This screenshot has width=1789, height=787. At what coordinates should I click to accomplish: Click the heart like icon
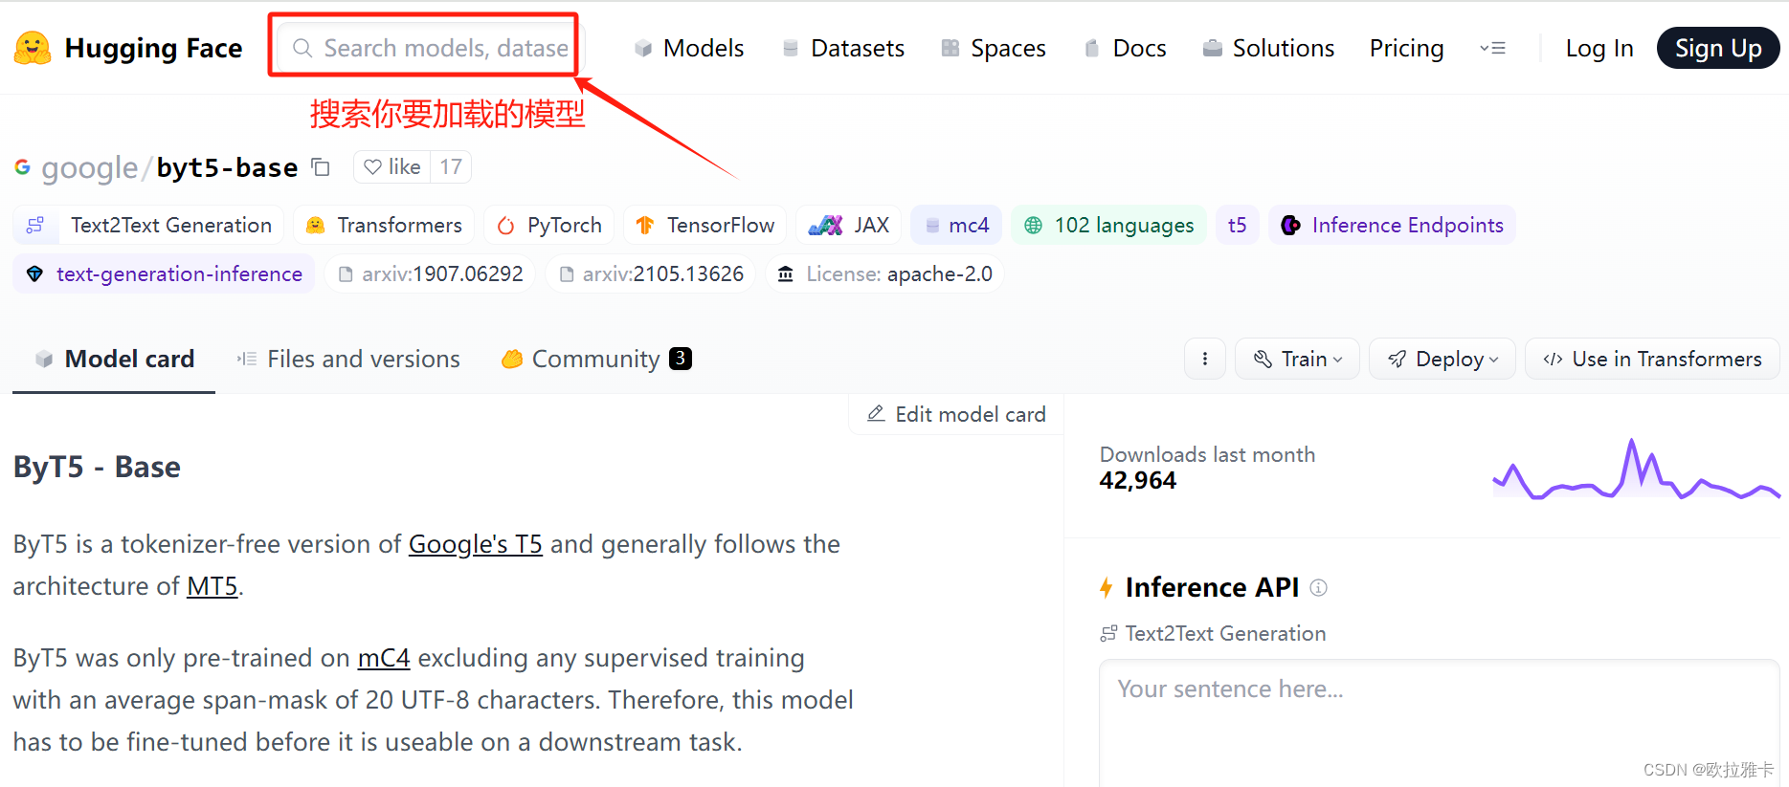pos(372,167)
